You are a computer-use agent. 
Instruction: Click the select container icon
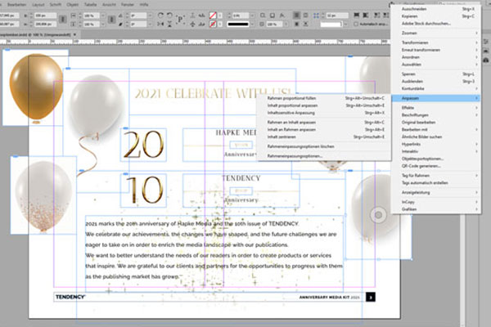point(192,16)
